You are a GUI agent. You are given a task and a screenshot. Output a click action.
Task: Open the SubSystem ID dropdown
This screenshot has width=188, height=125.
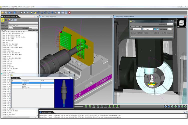pos(170,24)
